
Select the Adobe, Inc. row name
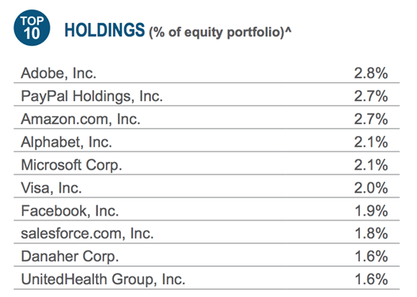pyautogui.click(x=59, y=73)
